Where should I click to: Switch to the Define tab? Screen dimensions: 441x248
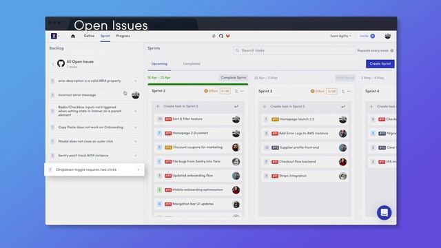click(x=89, y=36)
